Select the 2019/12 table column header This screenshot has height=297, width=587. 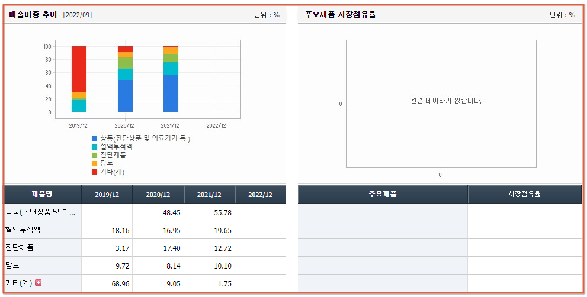[107, 194]
